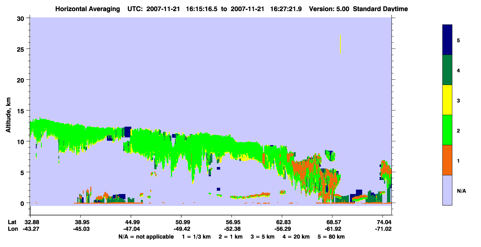Click the altitude tick label 25
This screenshot has height=247, width=481.
click(21, 49)
